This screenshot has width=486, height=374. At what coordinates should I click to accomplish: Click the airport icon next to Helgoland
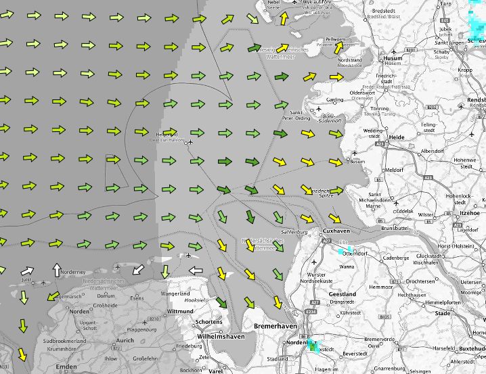click(x=192, y=143)
